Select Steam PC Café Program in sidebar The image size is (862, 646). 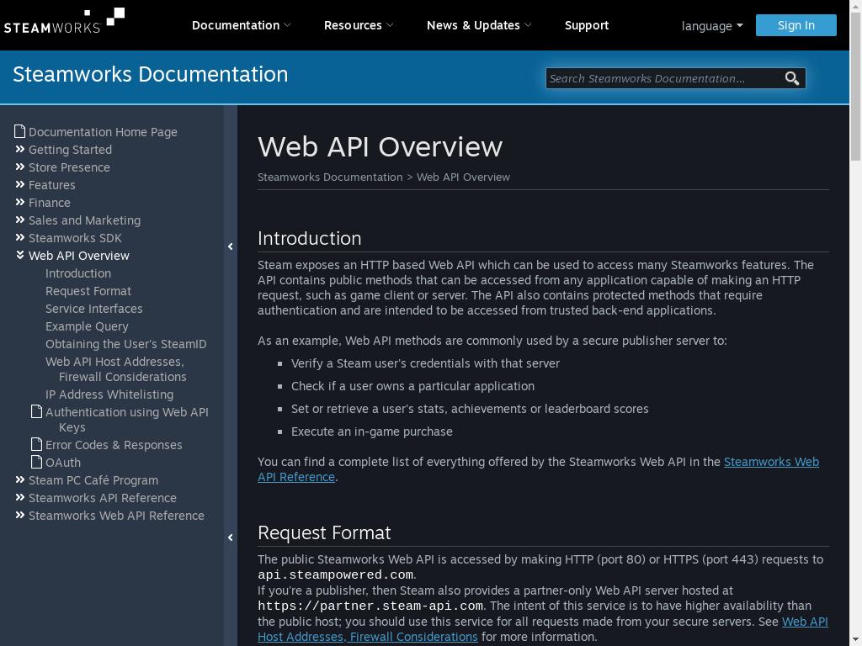(93, 480)
